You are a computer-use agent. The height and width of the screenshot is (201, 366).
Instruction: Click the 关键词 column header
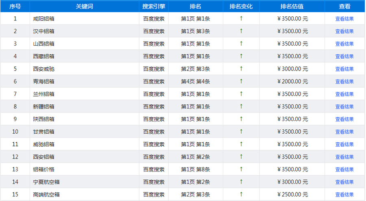point(84,6)
